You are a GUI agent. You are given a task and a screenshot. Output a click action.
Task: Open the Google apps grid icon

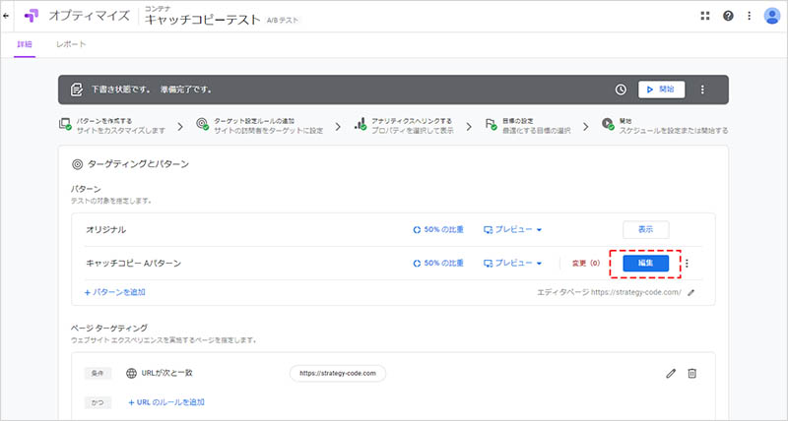(704, 16)
